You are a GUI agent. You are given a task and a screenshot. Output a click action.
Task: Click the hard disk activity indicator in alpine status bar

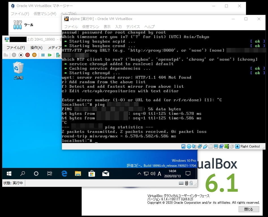click(183, 146)
